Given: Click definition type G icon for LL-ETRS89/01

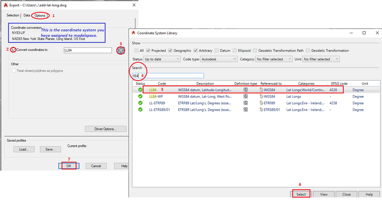Looking at the screenshot, I should 245,110.
